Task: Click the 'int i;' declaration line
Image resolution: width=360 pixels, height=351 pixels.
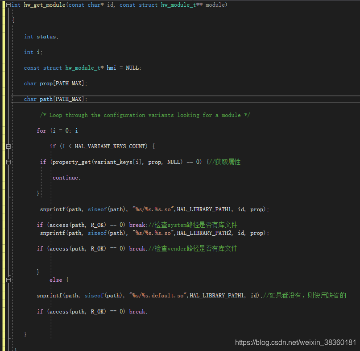Action: tap(33, 52)
